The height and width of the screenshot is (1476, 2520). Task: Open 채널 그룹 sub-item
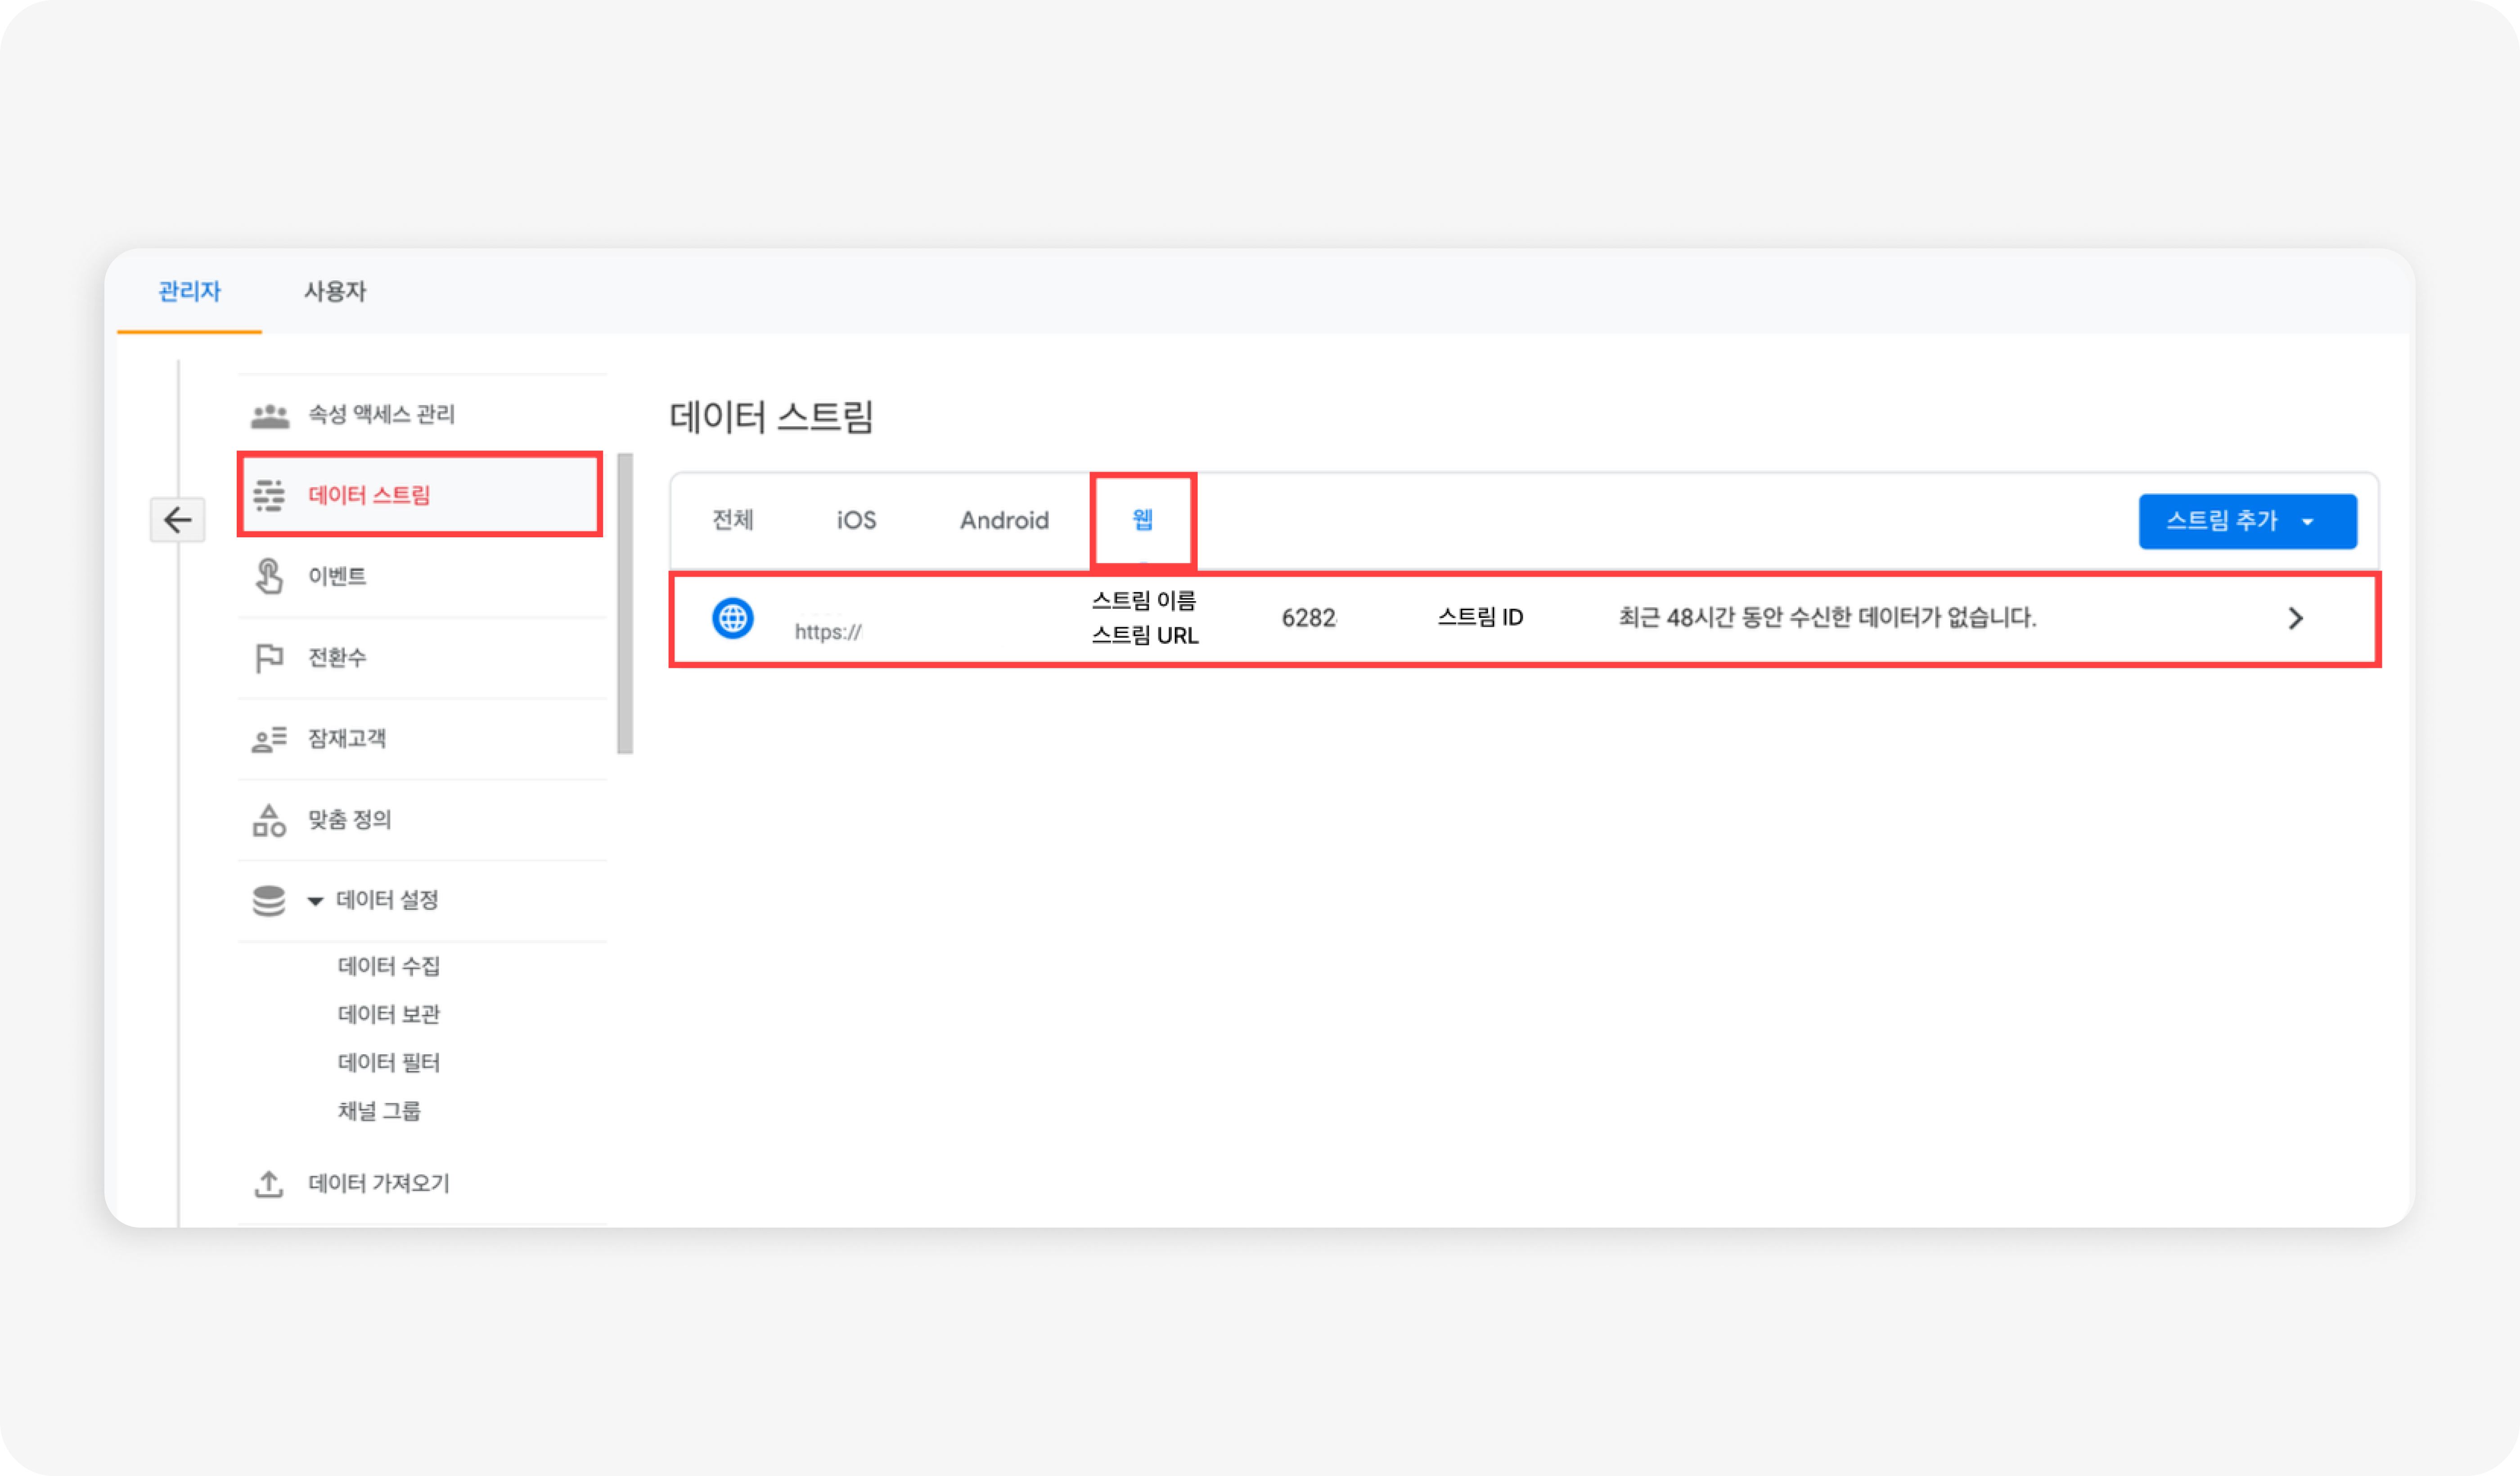[x=379, y=1111]
